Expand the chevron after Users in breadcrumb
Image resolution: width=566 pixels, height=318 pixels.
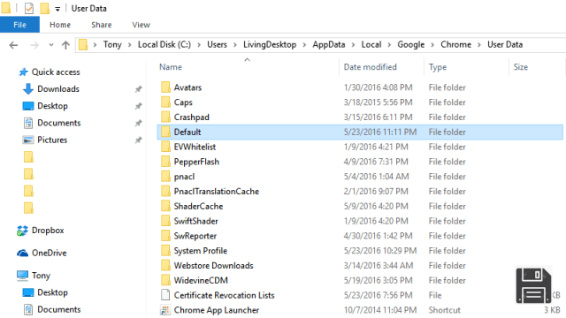[x=235, y=45]
